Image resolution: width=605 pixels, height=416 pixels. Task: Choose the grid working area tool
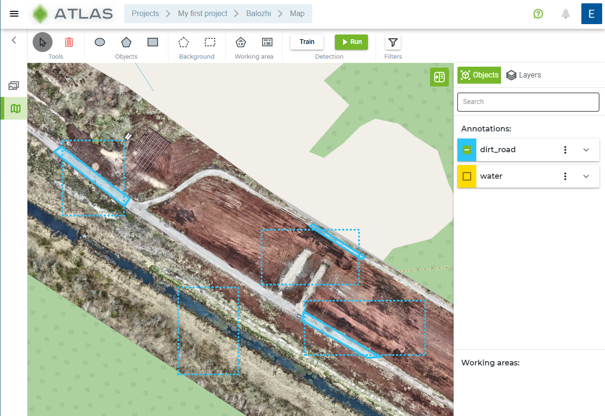click(267, 42)
